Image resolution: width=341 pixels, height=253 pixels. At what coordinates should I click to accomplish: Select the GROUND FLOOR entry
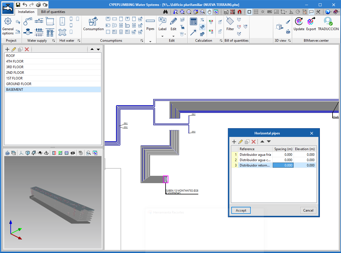[53, 84]
